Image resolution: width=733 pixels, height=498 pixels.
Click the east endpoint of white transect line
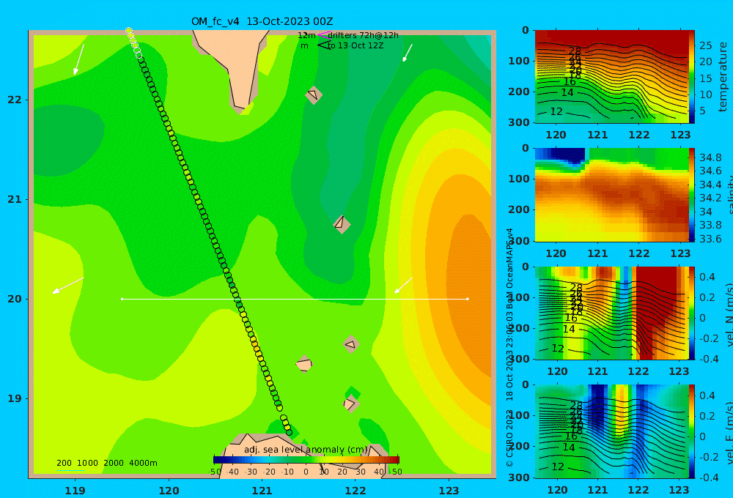coord(468,299)
